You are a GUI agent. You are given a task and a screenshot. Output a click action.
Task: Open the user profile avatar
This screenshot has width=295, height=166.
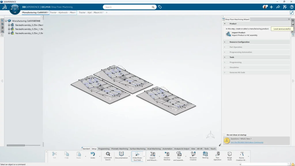click(265, 7)
